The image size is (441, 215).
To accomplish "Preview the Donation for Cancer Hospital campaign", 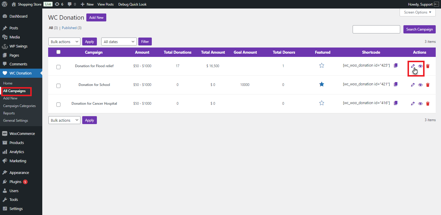I will click(420, 104).
